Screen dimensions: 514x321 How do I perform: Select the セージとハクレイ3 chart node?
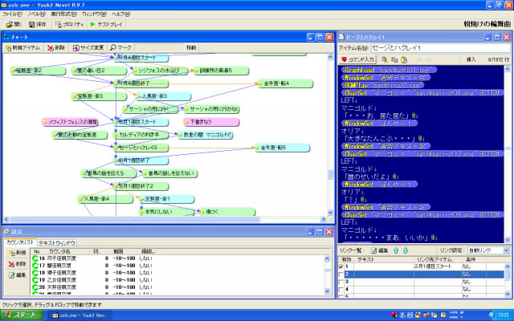pyautogui.click(x=141, y=148)
